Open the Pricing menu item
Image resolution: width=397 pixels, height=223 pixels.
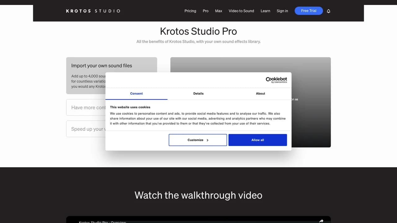click(190, 11)
